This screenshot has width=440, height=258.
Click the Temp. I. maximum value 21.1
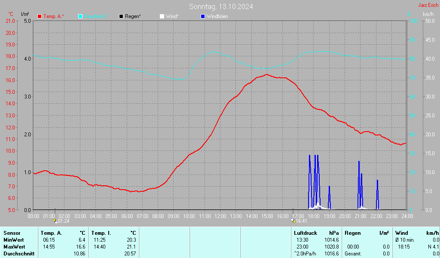[131, 247]
